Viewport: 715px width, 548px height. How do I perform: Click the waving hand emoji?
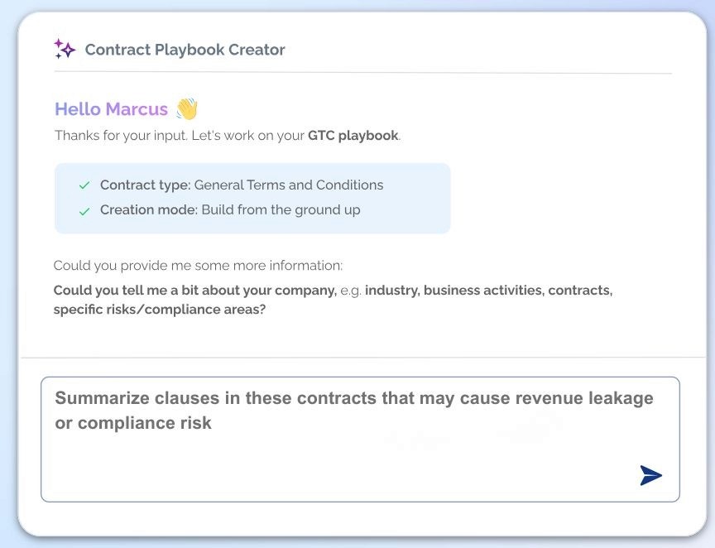pyautogui.click(x=188, y=108)
